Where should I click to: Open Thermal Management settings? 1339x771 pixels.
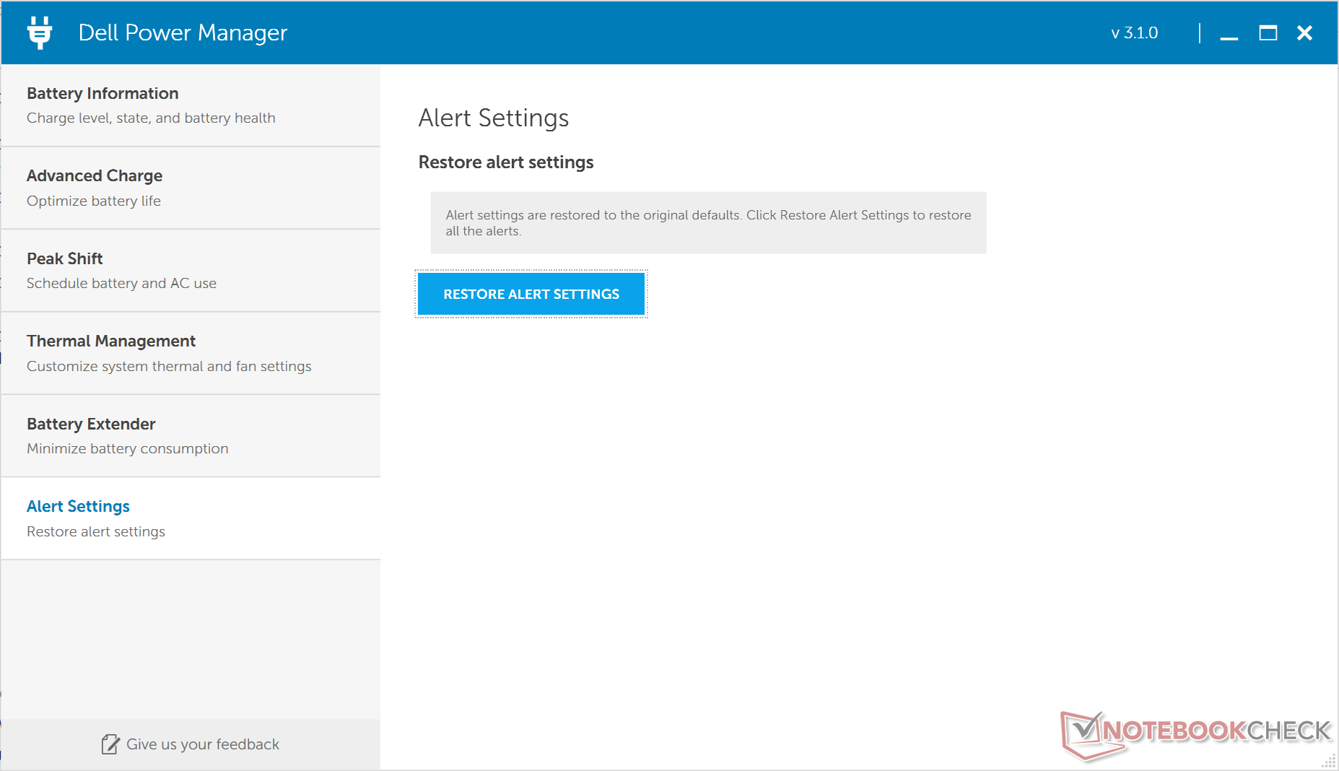[191, 354]
